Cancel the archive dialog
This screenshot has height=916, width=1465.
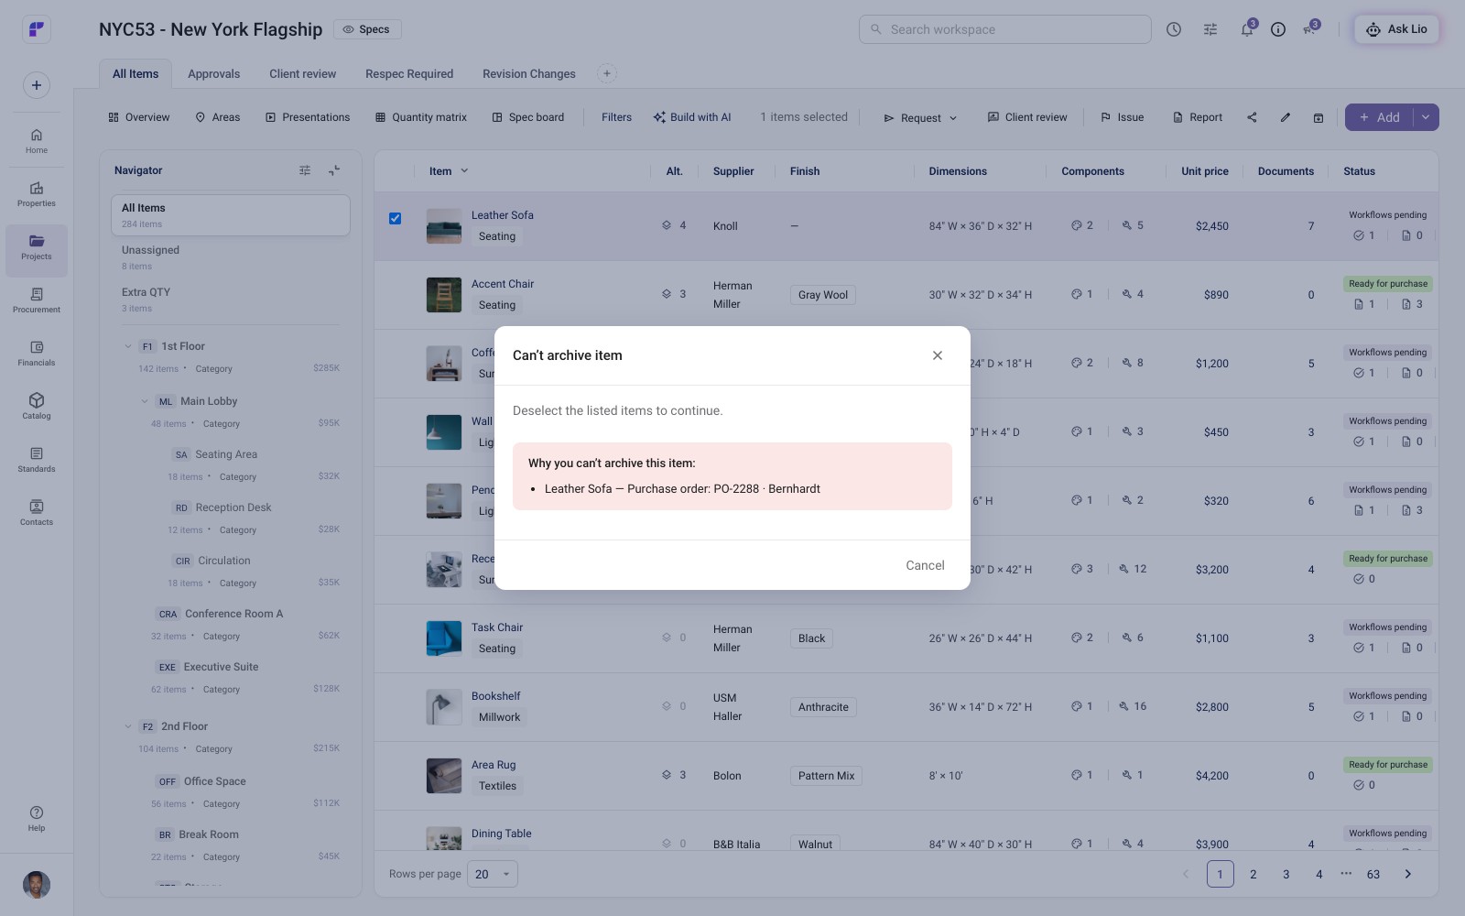[x=925, y=565]
